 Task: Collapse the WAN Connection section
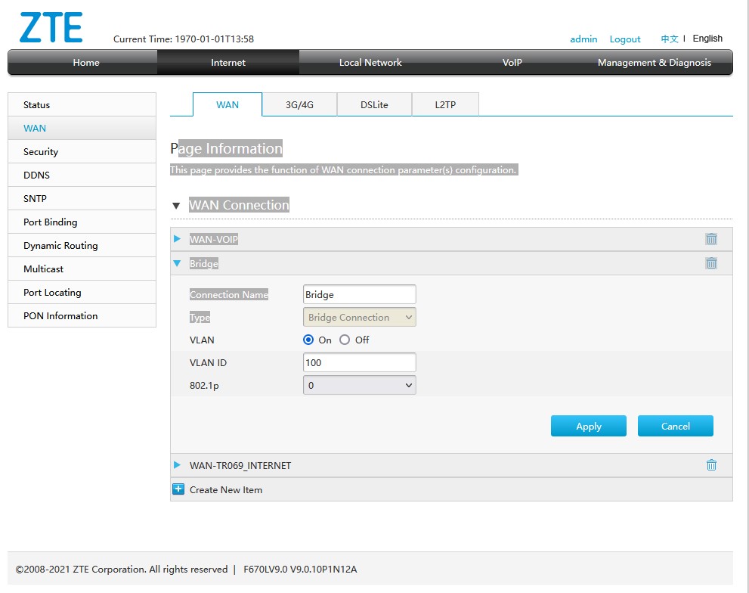[176, 206]
